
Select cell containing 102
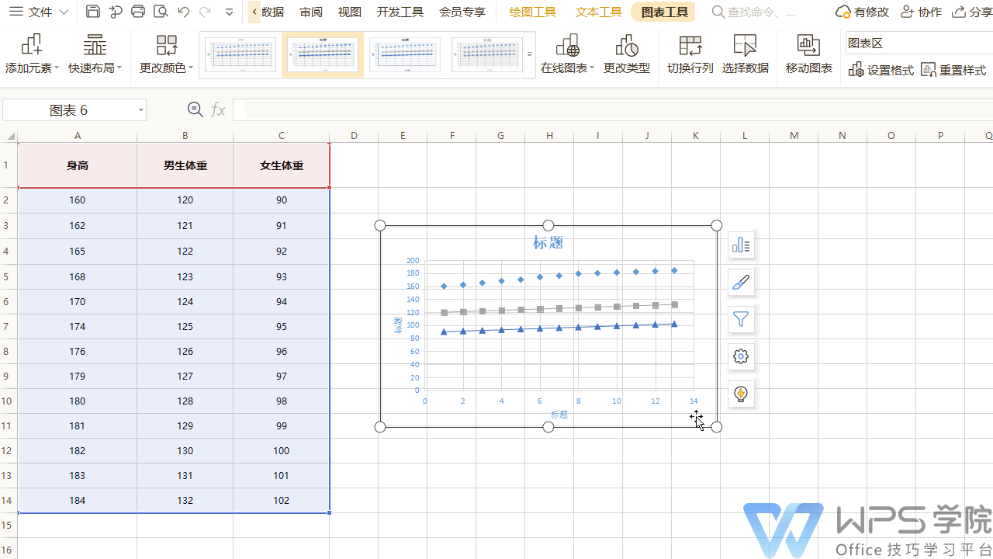282,501
